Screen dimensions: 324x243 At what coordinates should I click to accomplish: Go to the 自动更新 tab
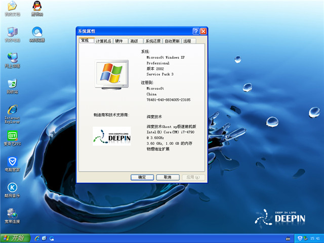(x=172, y=41)
